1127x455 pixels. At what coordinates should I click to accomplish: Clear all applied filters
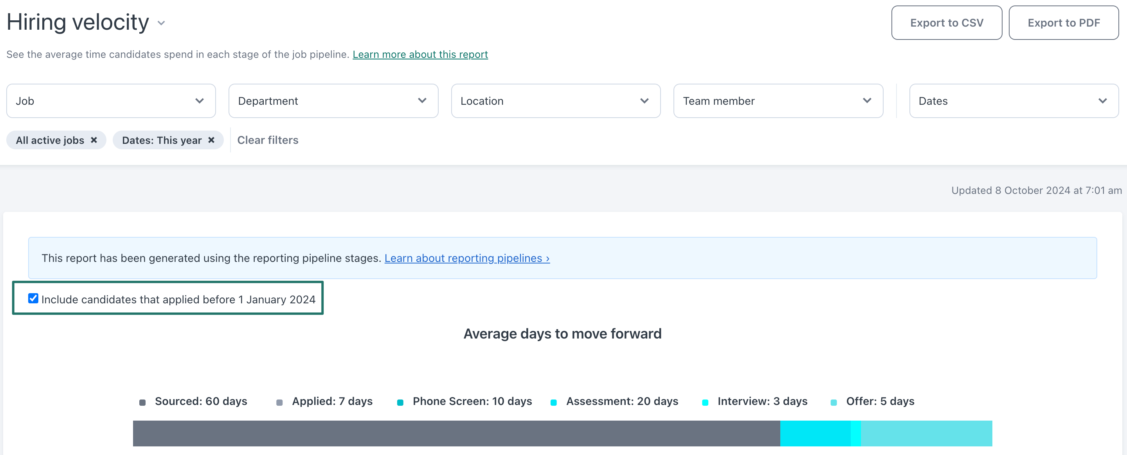click(x=268, y=140)
